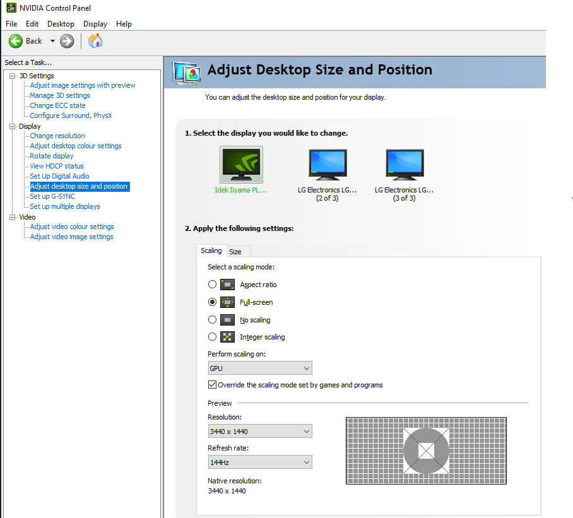Click the Integer scaling mode icon
573x518 pixels.
point(227,337)
